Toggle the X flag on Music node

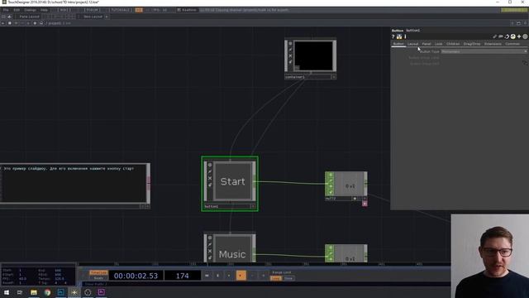tap(210, 251)
